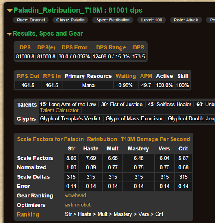Click the Ranking label

coord(28,214)
